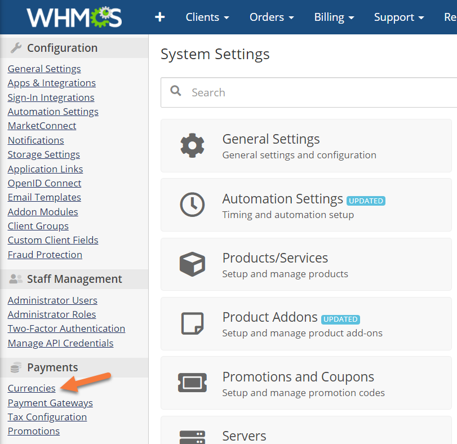Open the Currencies link under Payments
Image resolution: width=457 pixels, height=444 pixels.
click(x=32, y=388)
